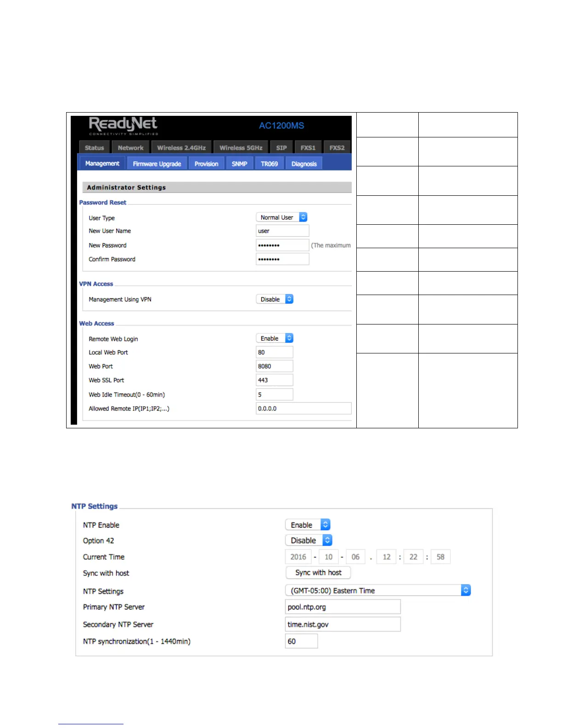This screenshot has height=728, width=562.
Task: Open the Eastern Time zone dropdown
Action: [378, 591]
